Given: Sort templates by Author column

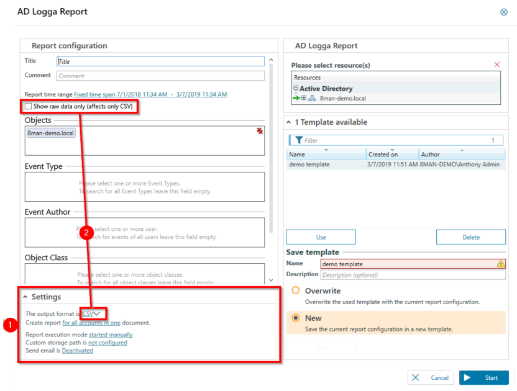Looking at the screenshot, I should (x=430, y=155).
